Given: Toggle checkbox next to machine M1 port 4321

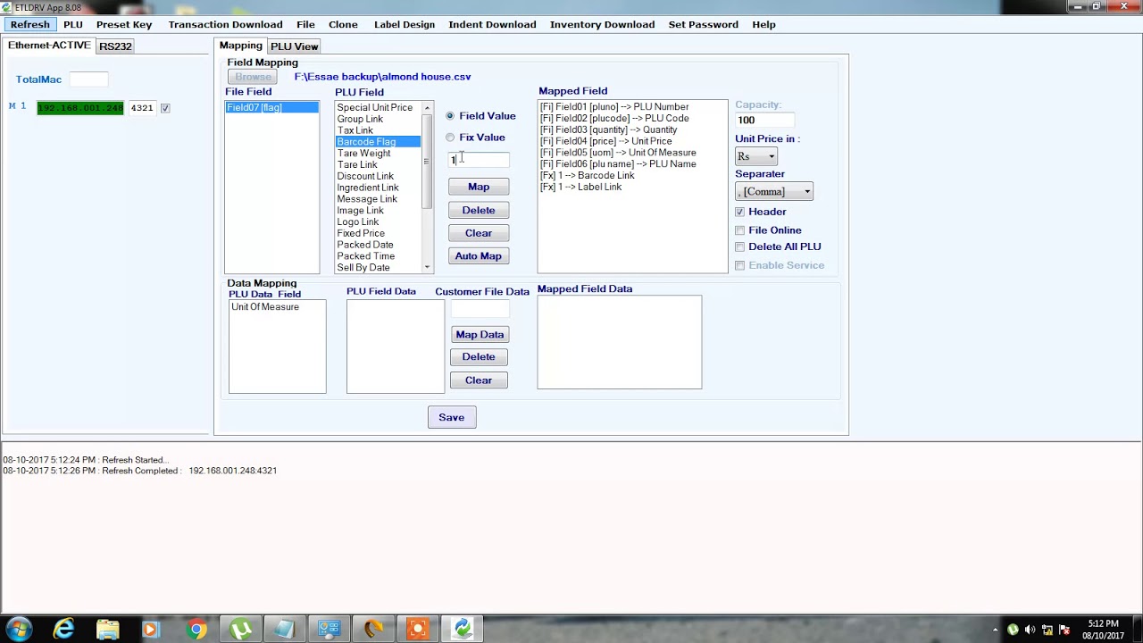Looking at the screenshot, I should (165, 108).
